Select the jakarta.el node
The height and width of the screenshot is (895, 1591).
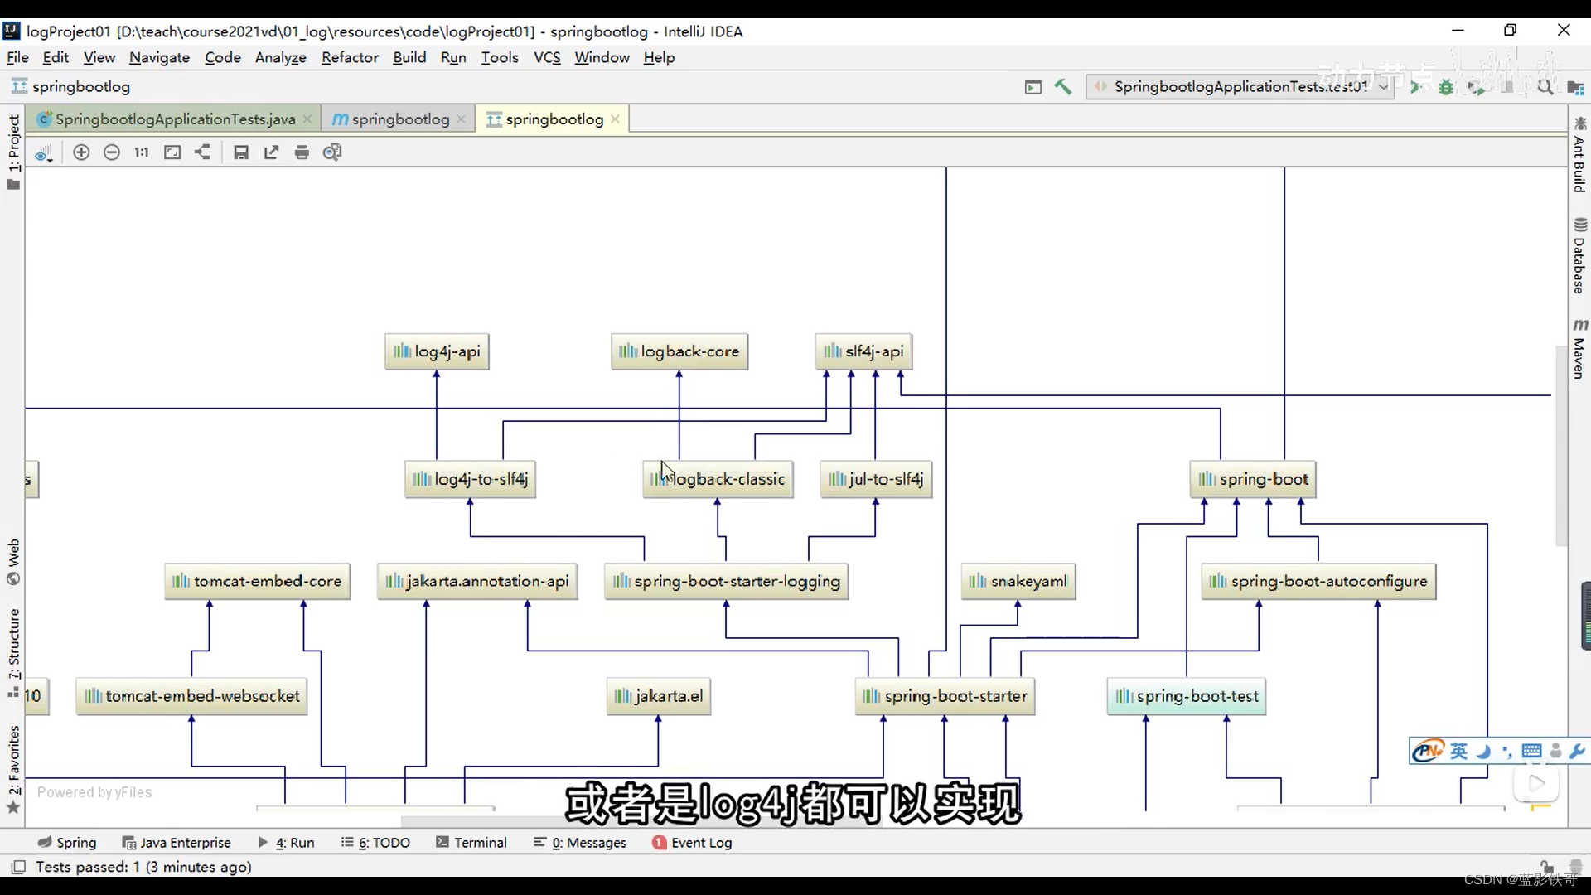tap(659, 696)
